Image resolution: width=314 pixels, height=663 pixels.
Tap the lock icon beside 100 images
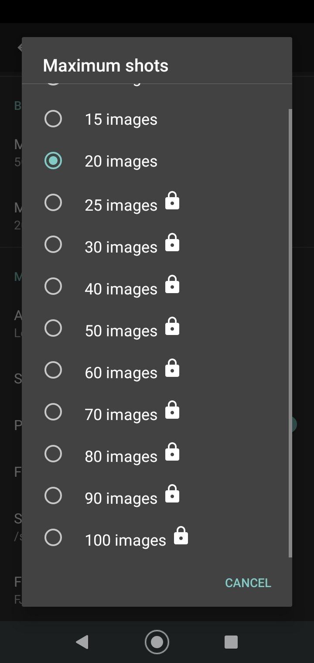point(181,537)
